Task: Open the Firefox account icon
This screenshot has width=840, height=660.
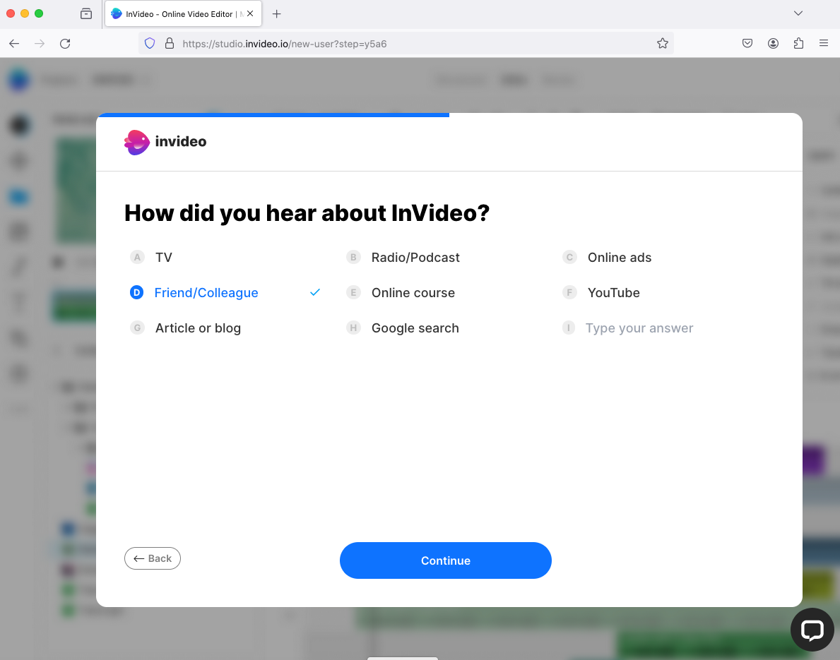Action: pyautogui.click(x=773, y=44)
